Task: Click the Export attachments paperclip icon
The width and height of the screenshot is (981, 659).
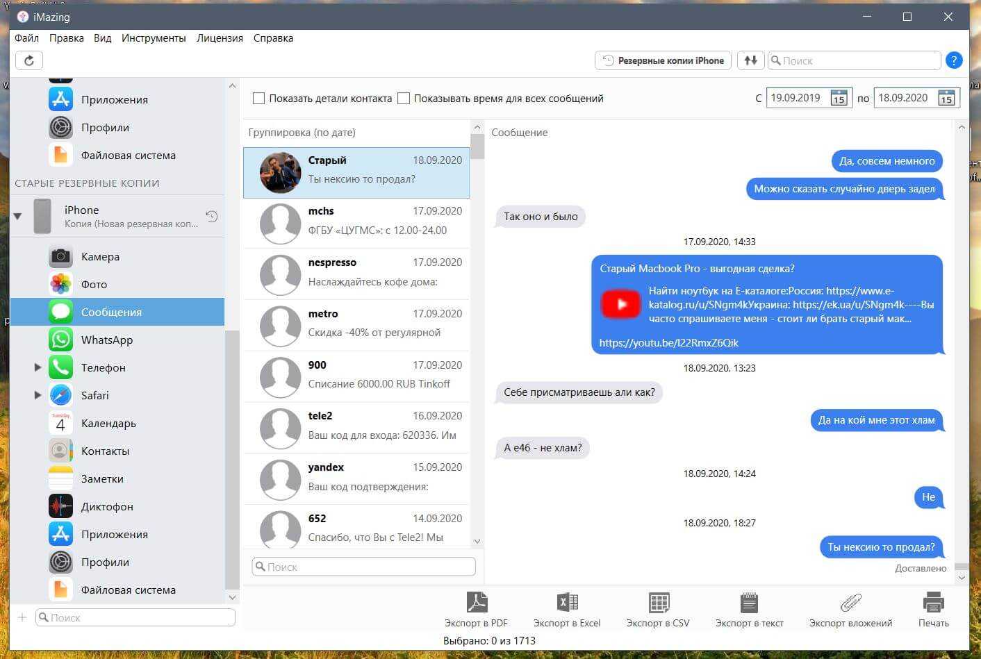Action: (x=850, y=602)
